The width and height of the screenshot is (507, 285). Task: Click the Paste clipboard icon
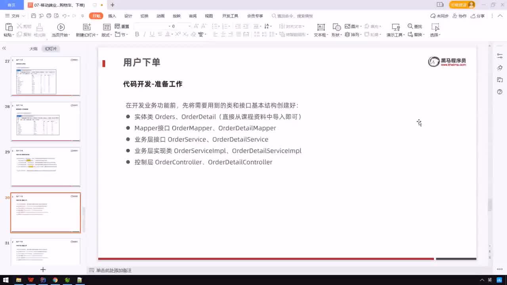[8, 27]
